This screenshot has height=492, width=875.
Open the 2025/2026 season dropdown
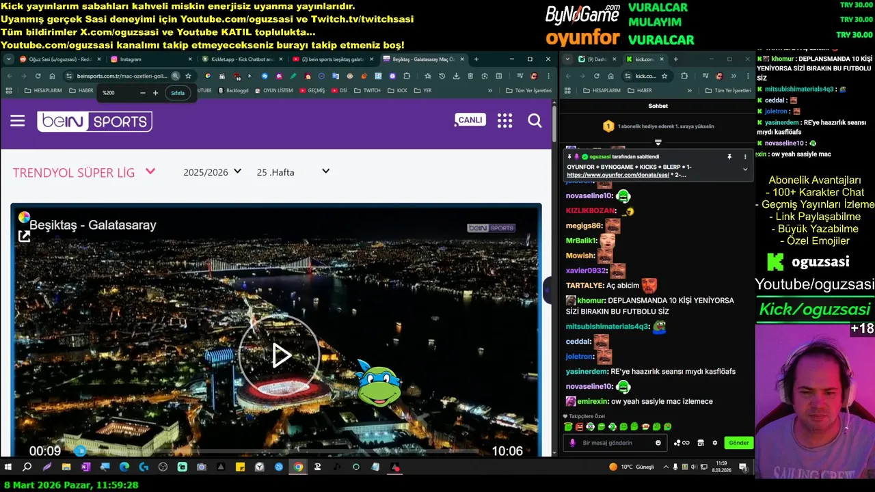pyautogui.click(x=212, y=172)
